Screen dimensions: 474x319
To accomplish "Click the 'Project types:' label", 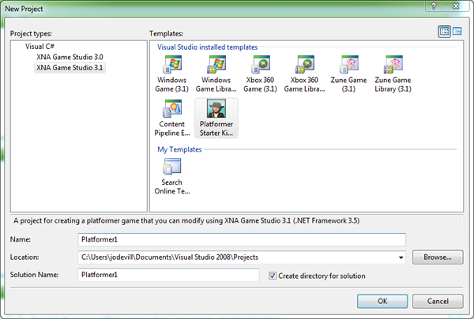I will click(31, 33).
